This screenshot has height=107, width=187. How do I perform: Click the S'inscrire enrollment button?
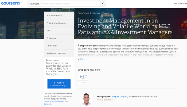tap(59, 84)
